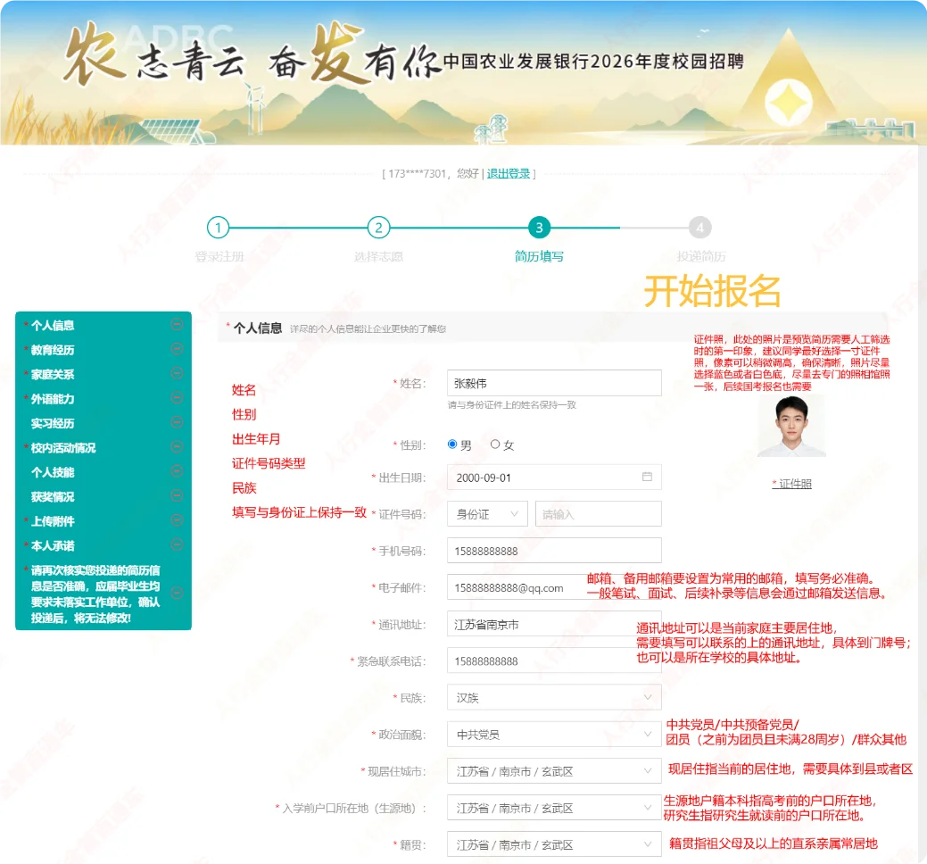Click the minus icon beside 本人承诺
Image resolution: width=927 pixels, height=864 pixels.
[x=177, y=544]
